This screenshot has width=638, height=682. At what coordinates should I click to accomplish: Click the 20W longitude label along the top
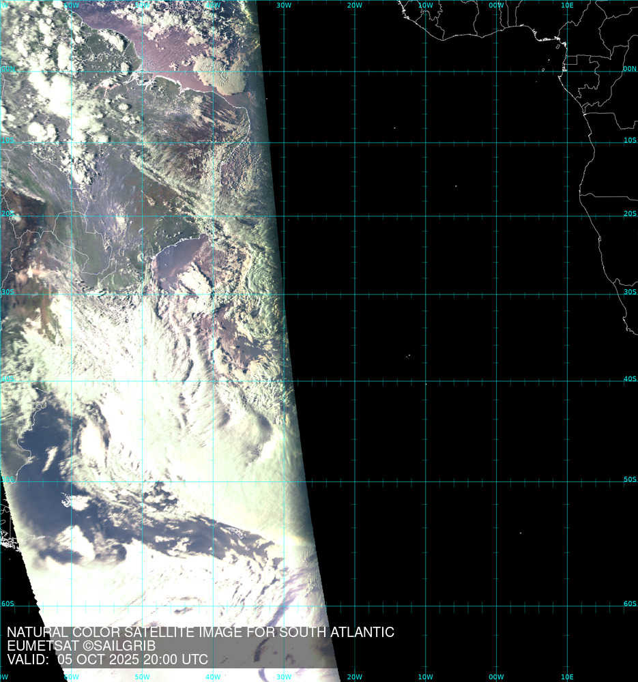pos(354,5)
